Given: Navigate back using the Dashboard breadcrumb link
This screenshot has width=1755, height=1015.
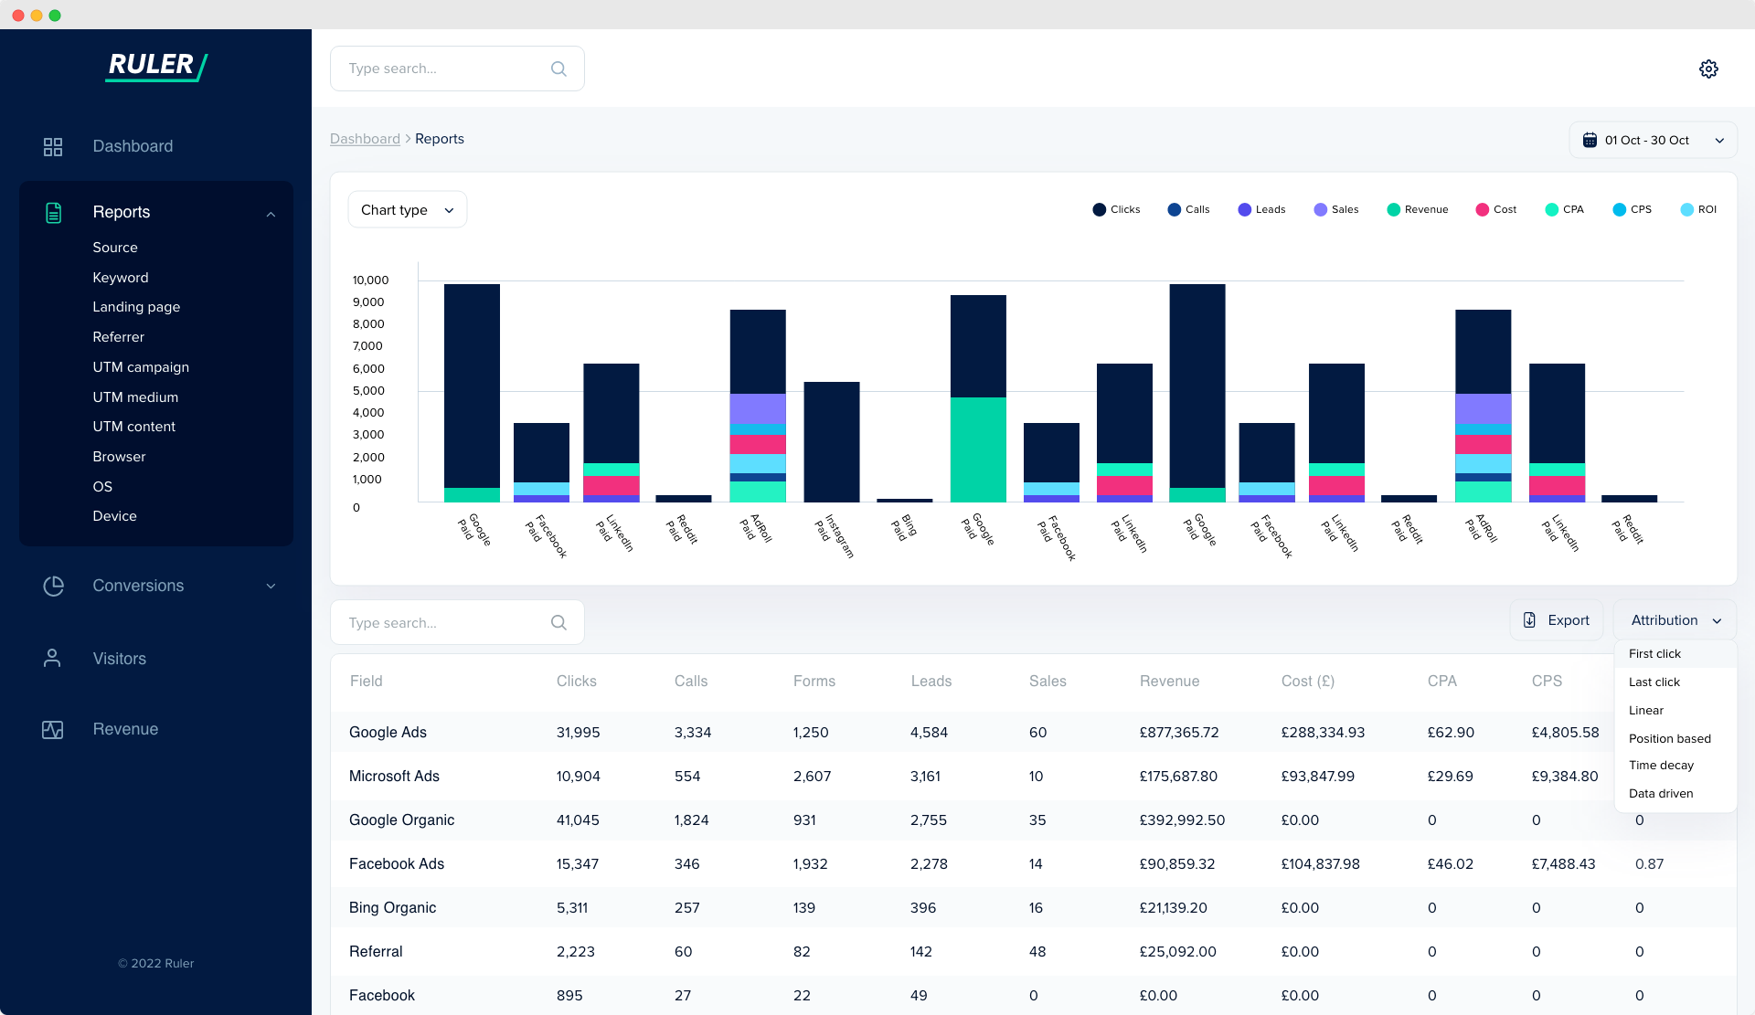Looking at the screenshot, I should [365, 138].
